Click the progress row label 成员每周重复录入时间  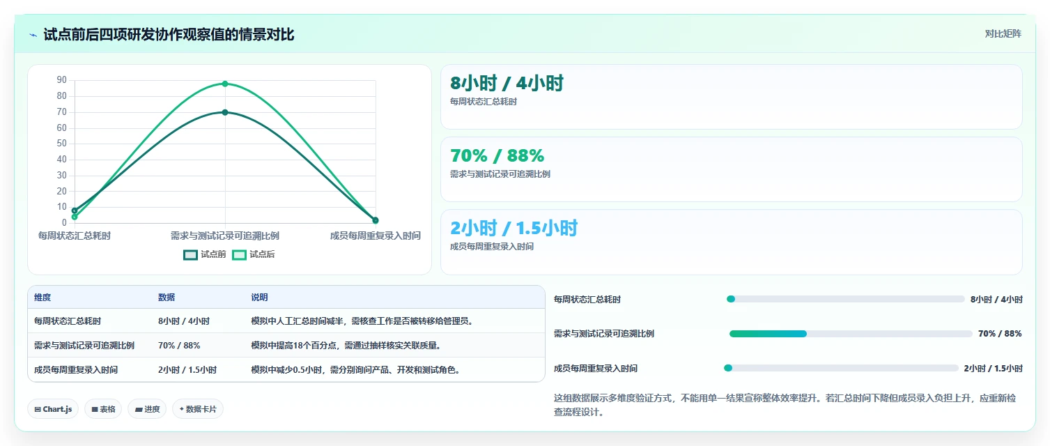click(596, 369)
